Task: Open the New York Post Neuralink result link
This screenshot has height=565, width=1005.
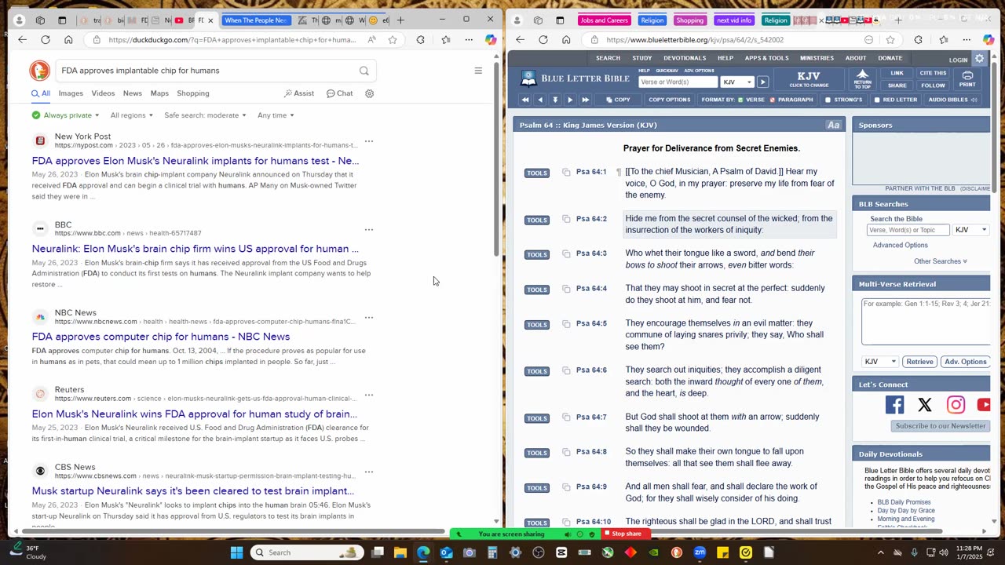Action: pyautogui.click(x=196, y=161)
